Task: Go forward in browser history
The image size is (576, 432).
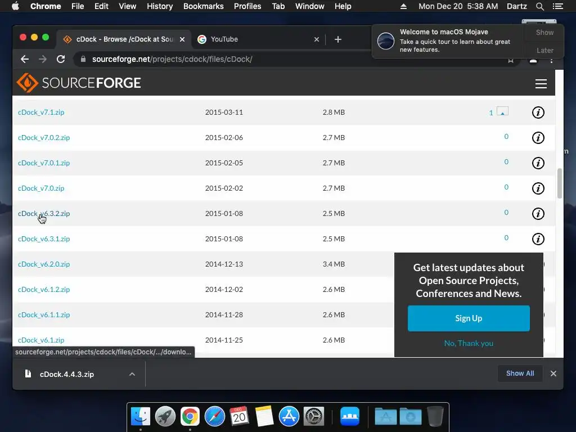Action: pos(43,59)
